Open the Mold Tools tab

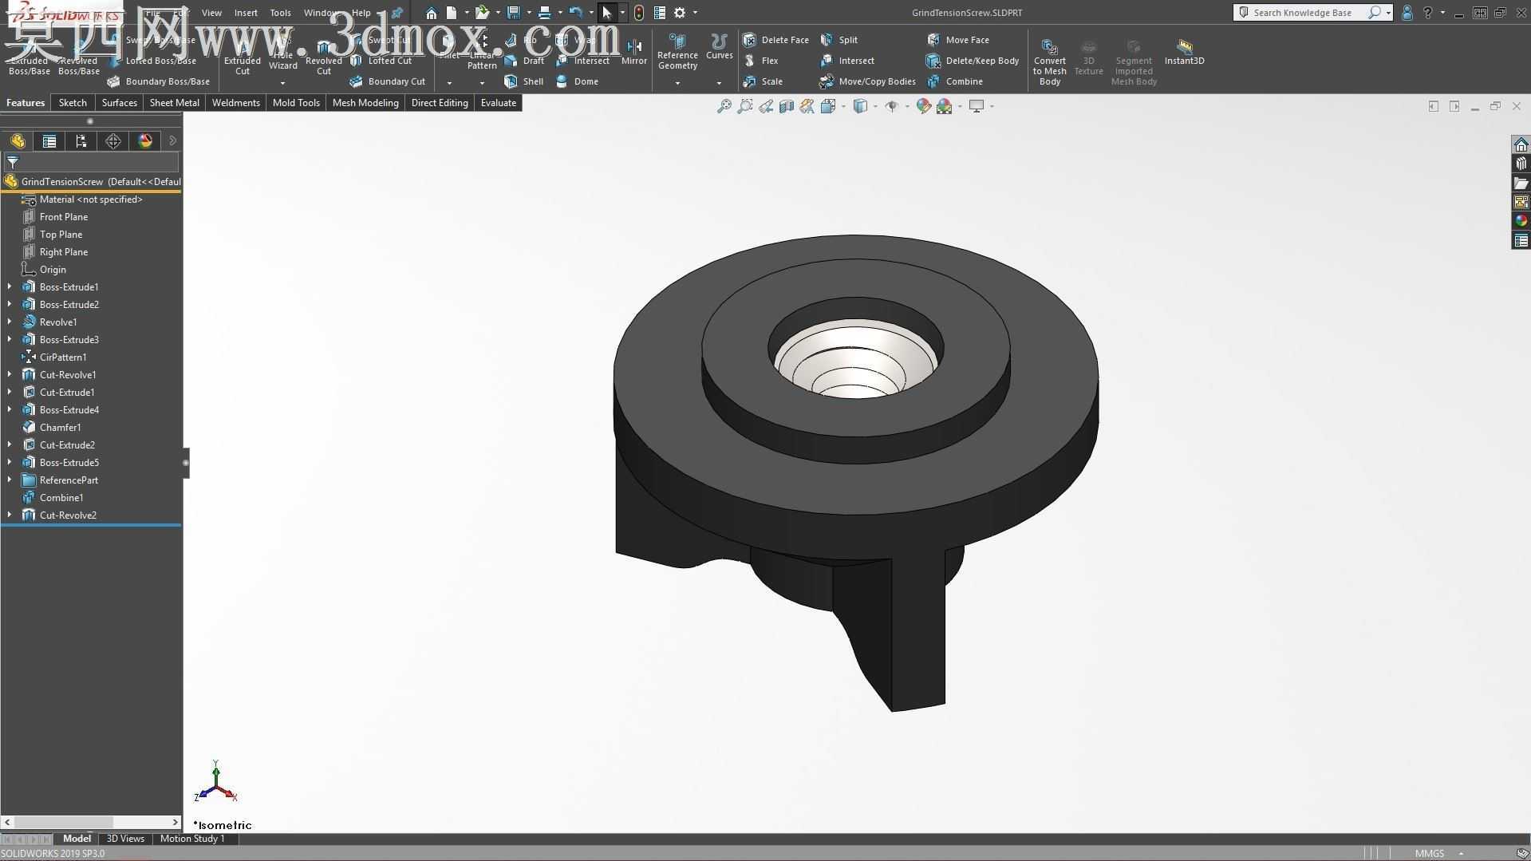[x=296, y=103]
